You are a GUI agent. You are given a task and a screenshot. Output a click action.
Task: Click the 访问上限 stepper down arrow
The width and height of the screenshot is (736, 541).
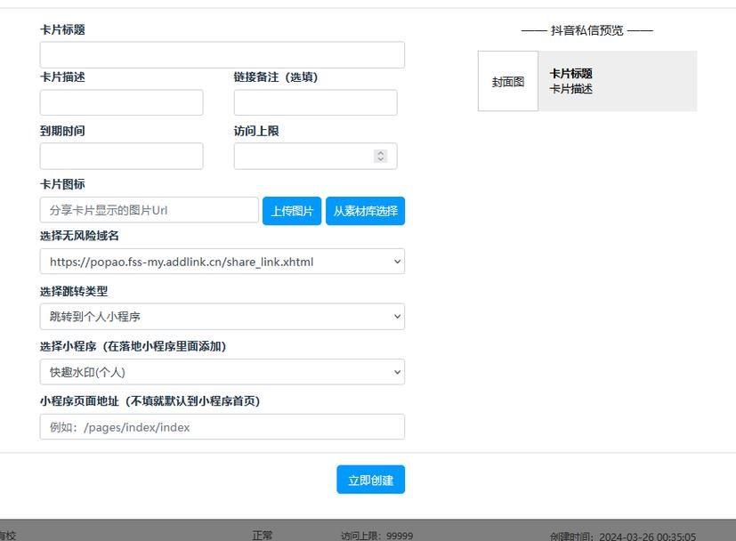coord(382,158)
